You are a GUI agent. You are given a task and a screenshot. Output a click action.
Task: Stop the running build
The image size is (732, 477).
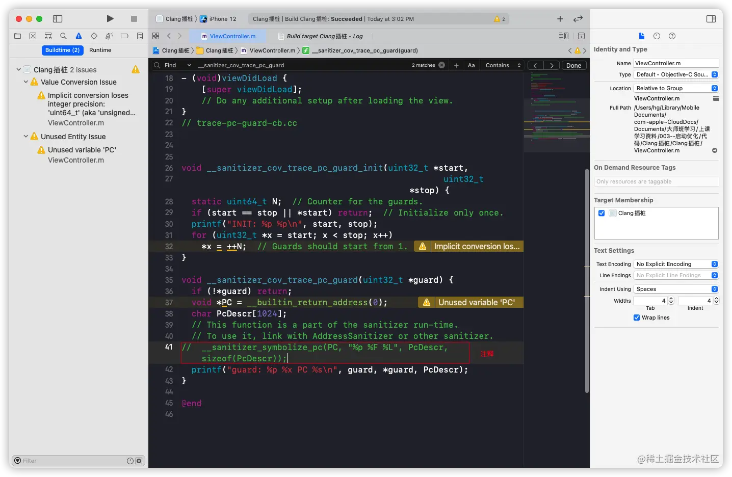coord(134,19)
